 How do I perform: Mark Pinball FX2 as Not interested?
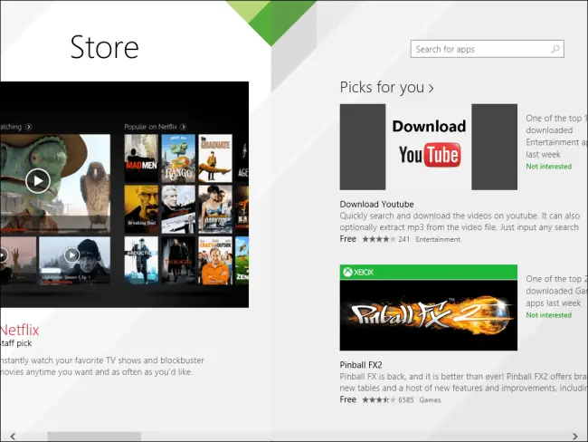coord(548,315)
